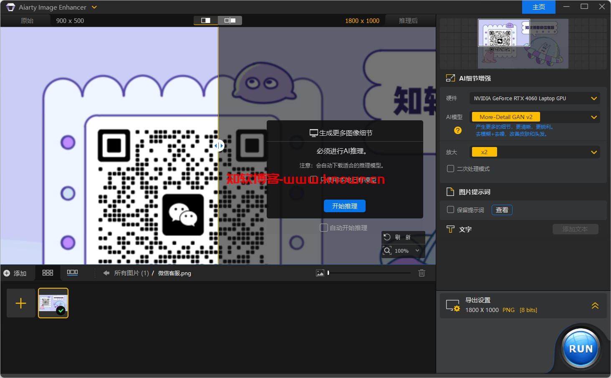Click the AI model help question icon
The width and height of the screenshot is (611, 378).
point(458,130)
